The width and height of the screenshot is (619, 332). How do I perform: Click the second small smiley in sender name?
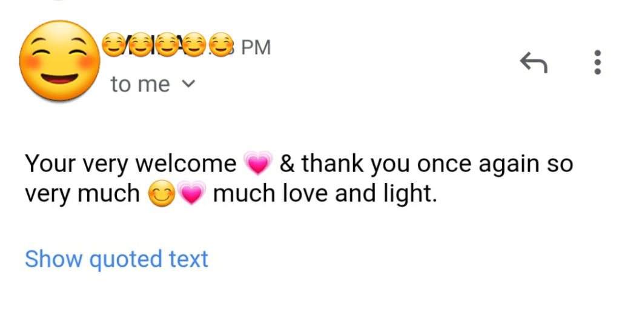click(141, 45)
